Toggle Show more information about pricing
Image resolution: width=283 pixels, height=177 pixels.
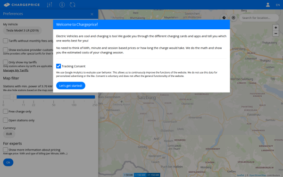pos(5,150)
